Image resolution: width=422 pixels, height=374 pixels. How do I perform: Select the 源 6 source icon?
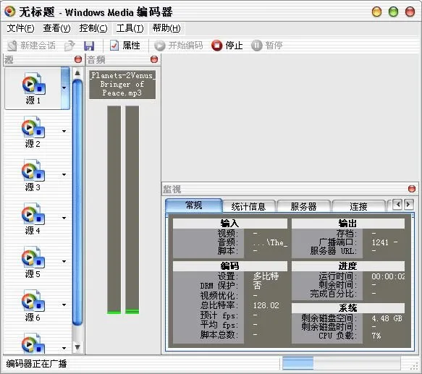coord(33,305)
